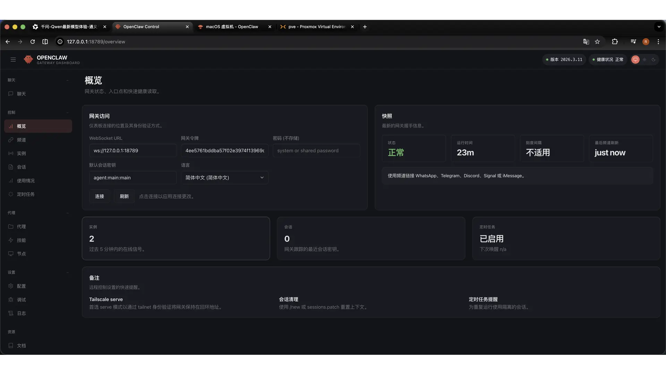The height and width of the screenshot is (375, 666).
Task: Collapse the 控制 sidebar section
Action: (x=67, y=112)
